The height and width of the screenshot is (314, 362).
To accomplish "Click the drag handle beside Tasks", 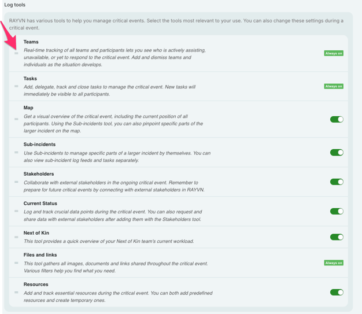I will click(16, 86).
